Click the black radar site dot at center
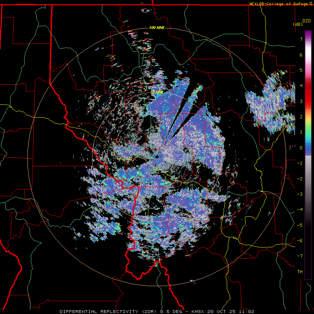Viewport: 314px width, 314px height. 157,157
